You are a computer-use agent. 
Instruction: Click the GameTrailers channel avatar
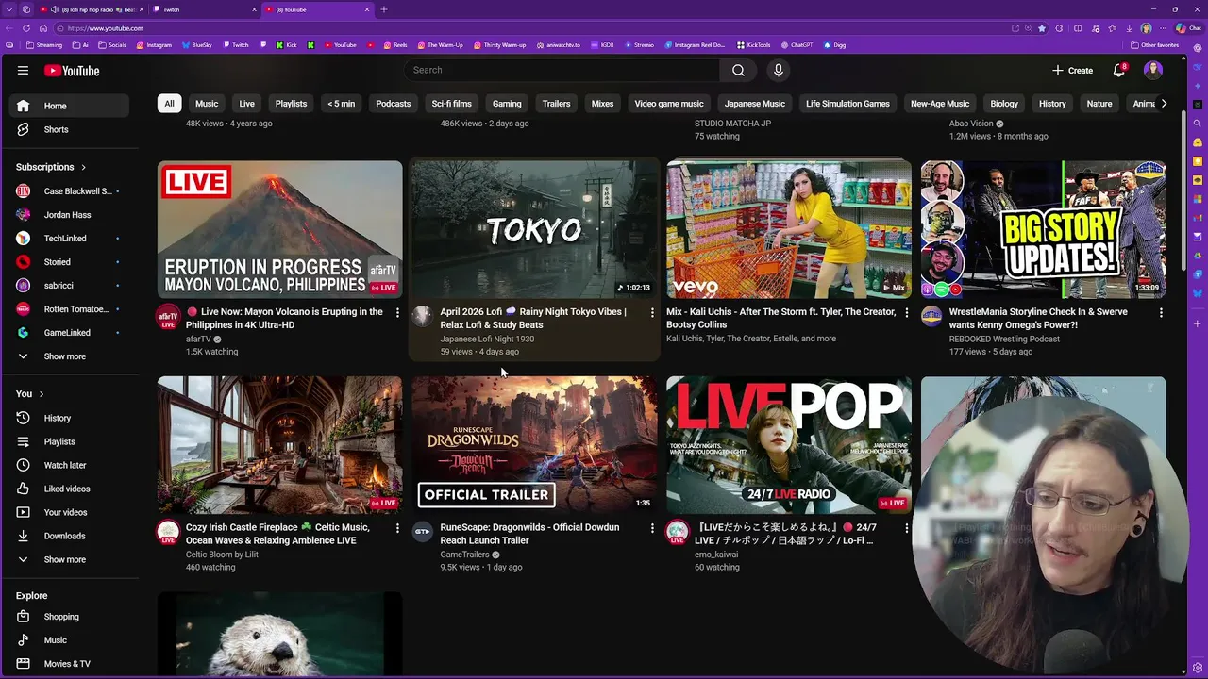[423, 532]
